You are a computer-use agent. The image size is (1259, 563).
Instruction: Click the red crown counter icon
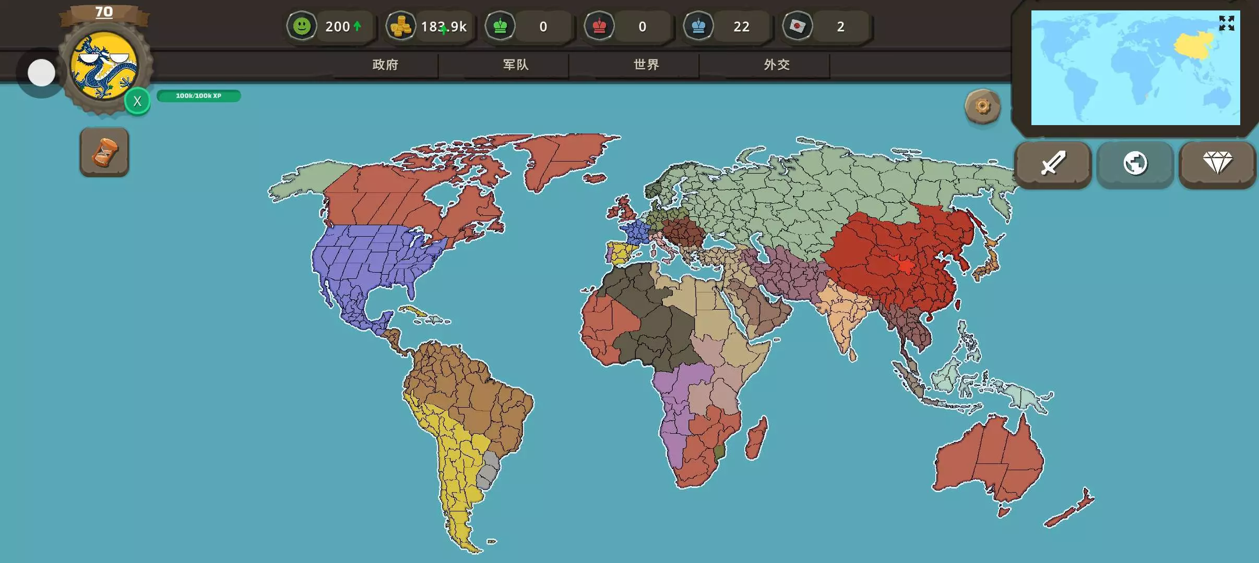click(599, 26)
